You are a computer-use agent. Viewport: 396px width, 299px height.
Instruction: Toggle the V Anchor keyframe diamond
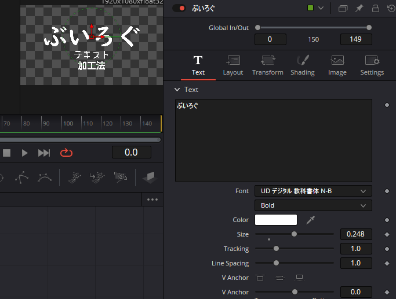[387, 292]
